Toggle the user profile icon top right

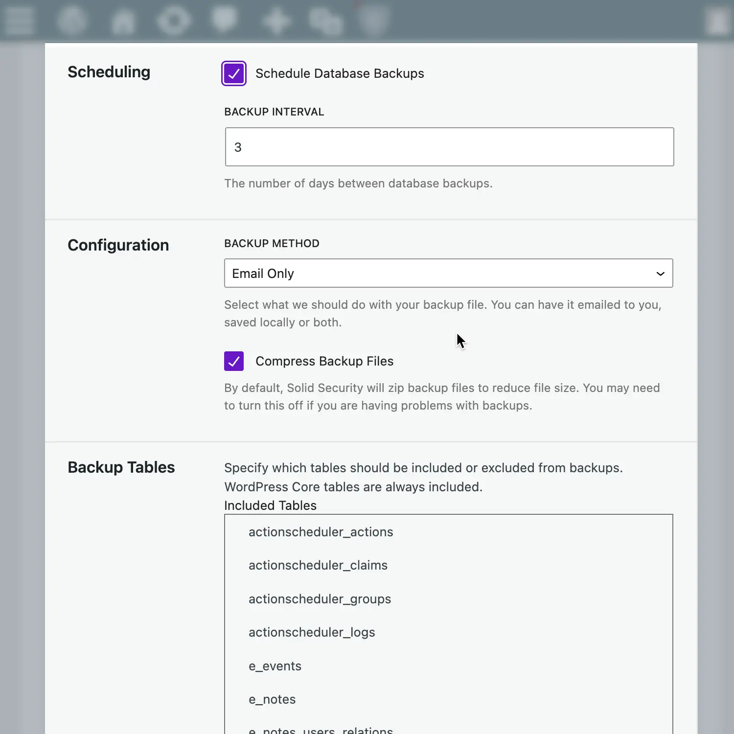(718, 21)
